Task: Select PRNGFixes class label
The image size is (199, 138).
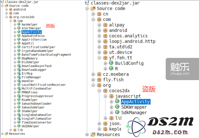Action: (29, 92)
